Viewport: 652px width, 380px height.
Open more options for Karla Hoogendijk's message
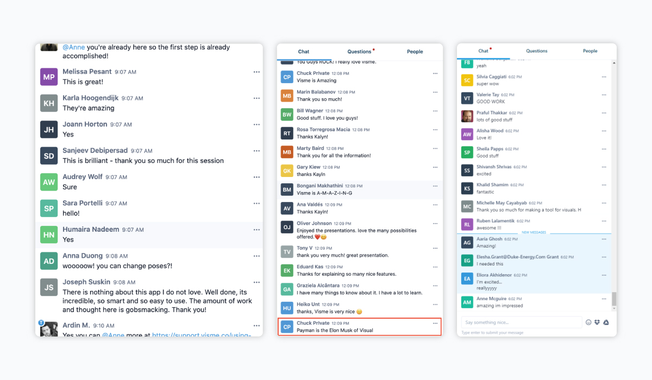(256, 98)
